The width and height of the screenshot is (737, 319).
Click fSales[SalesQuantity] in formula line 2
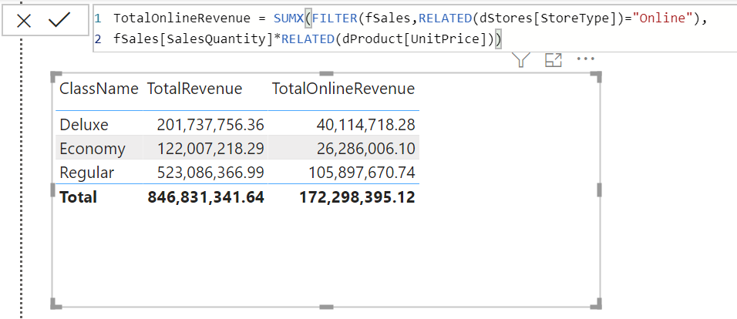pos(194,39)
